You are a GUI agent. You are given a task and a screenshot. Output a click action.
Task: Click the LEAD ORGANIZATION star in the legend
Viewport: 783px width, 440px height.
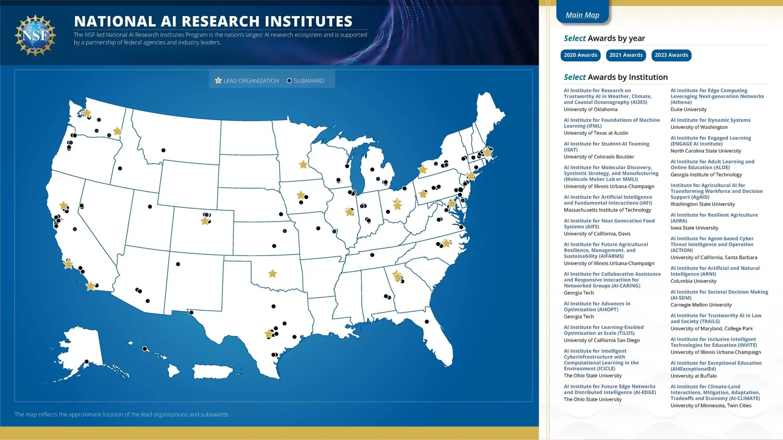click(218, 80)
